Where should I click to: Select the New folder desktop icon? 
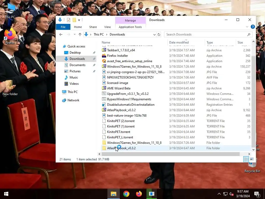point(10,88)
